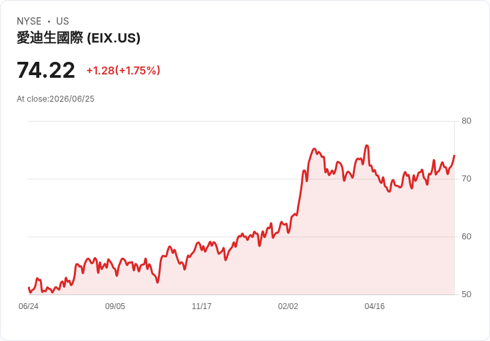Click the highest peak of the price line
This screenshot has width=490, height=341.
pyautogui.click(x=367, y=146)
